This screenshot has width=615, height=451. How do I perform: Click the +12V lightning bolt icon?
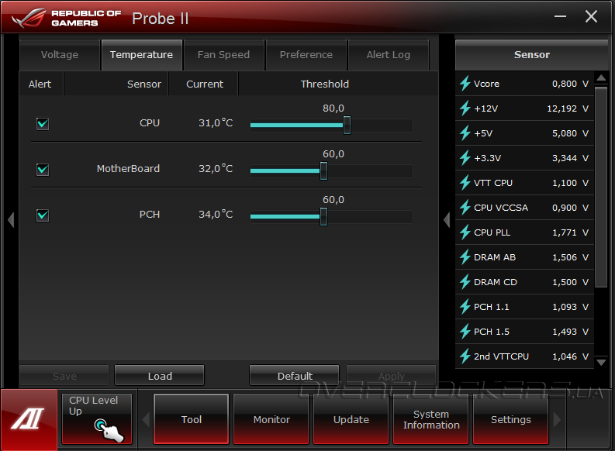465,108
